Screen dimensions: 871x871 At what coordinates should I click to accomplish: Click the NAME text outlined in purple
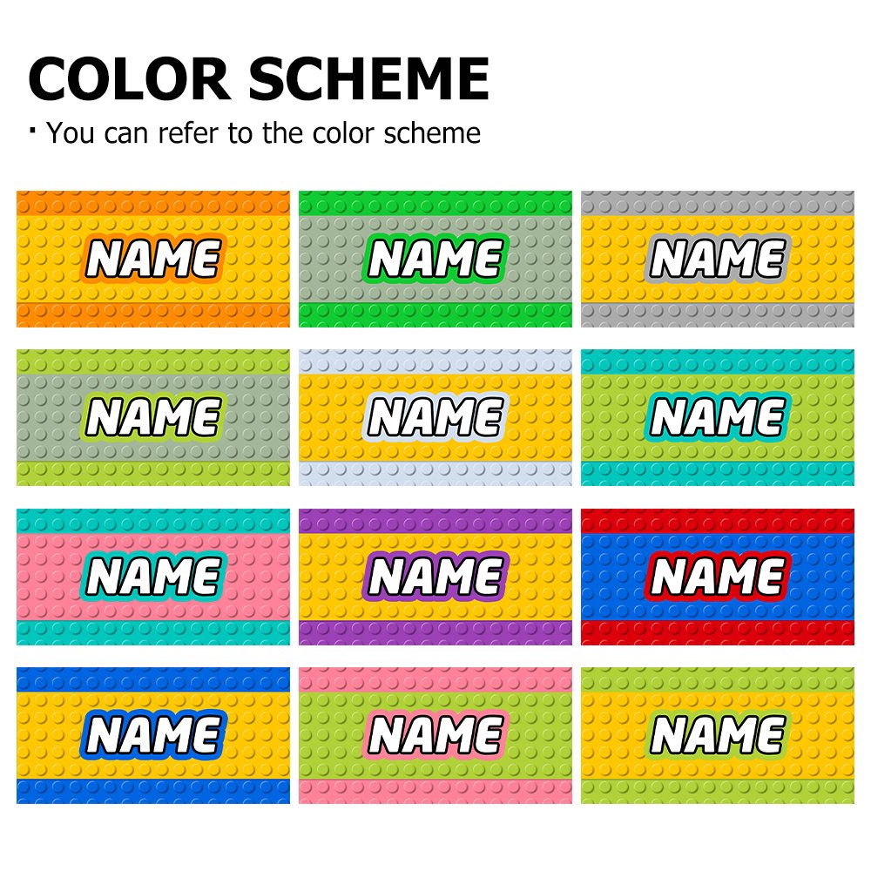pos(435,577)
